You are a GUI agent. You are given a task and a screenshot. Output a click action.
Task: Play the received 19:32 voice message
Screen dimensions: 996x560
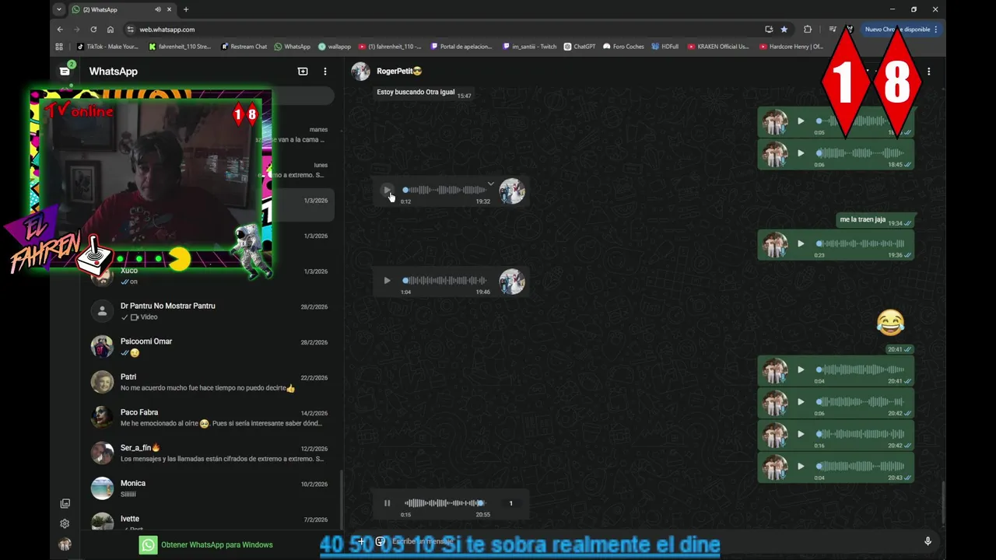(x=387, y=190)
